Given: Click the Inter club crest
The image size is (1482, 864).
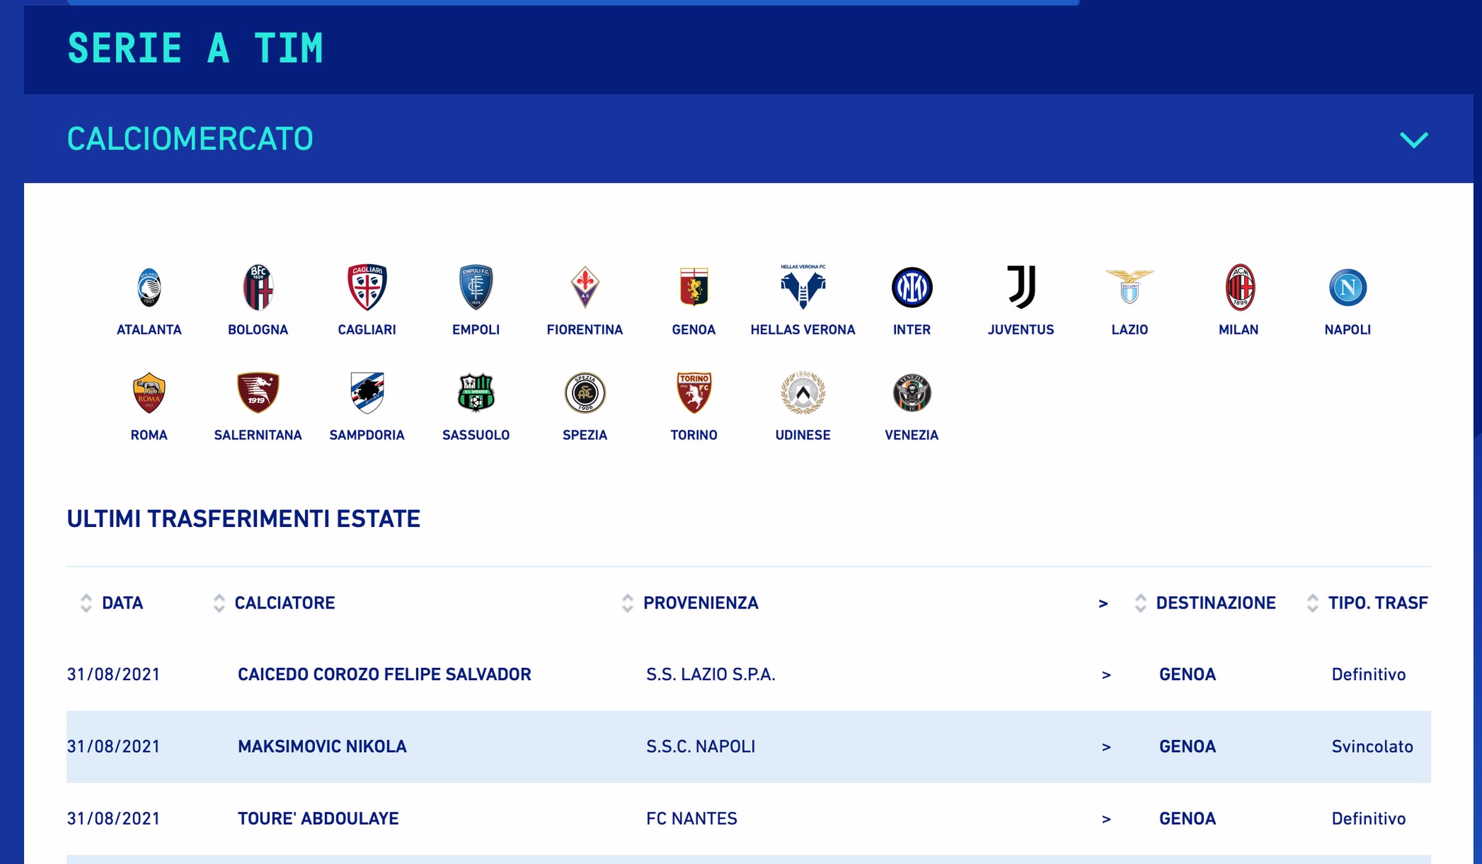Looking at the screenshot, I should (911, 288).
